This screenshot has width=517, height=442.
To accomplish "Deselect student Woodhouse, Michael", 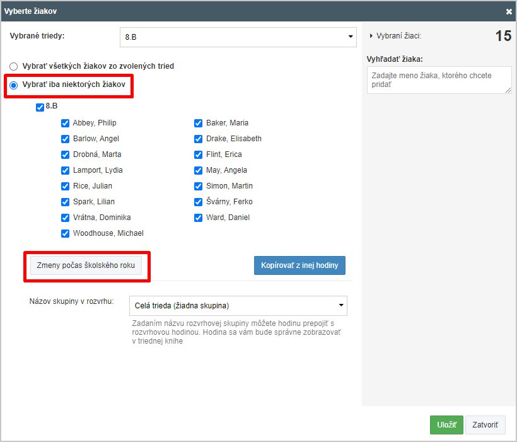I will 66,233.
